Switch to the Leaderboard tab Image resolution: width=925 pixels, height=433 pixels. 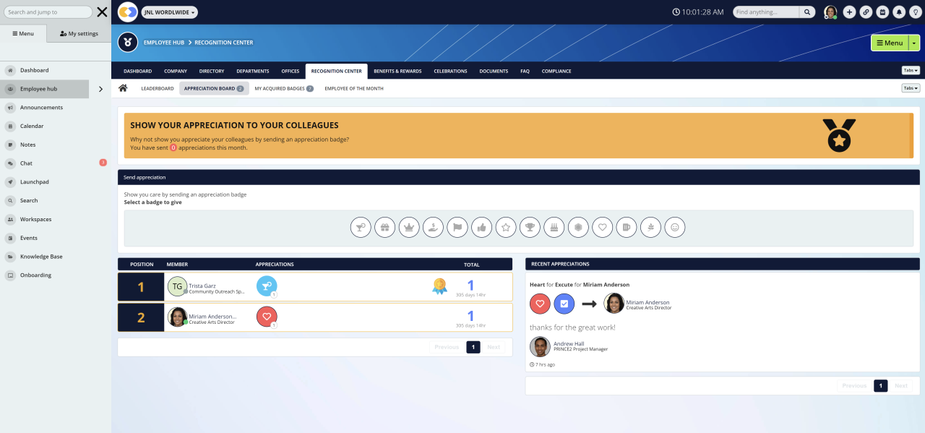tap(157, 87)
